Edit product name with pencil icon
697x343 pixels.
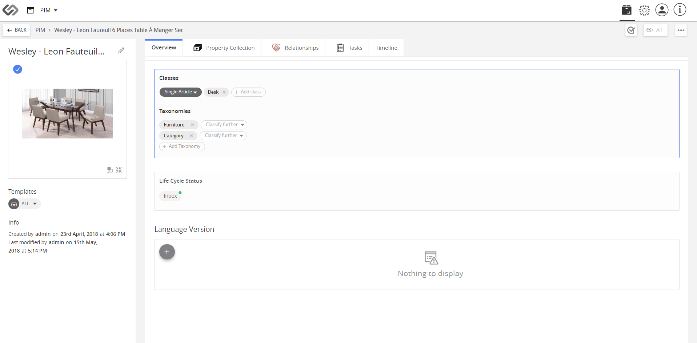click(121, 51)
